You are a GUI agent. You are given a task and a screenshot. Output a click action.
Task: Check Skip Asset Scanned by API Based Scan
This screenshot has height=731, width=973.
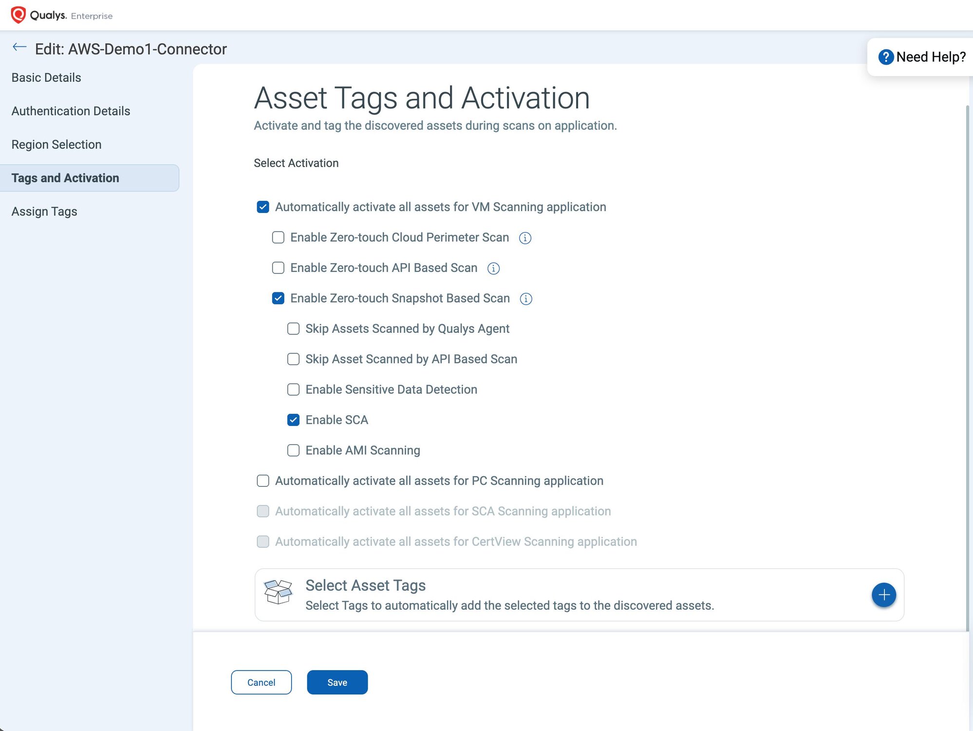(x=293, y=359)
